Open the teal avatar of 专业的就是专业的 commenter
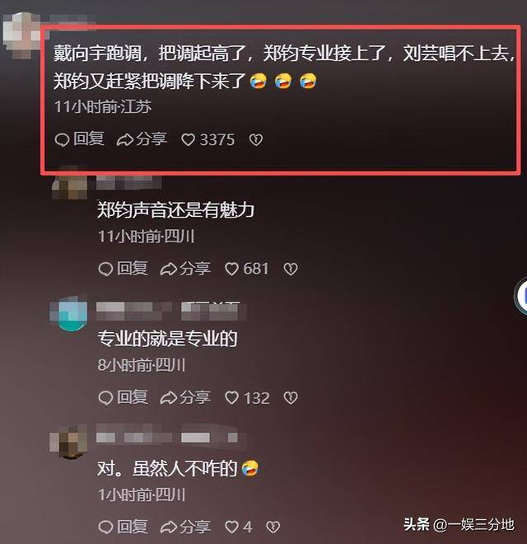This screenshot has width=527, height=544. tap(71, 313)
